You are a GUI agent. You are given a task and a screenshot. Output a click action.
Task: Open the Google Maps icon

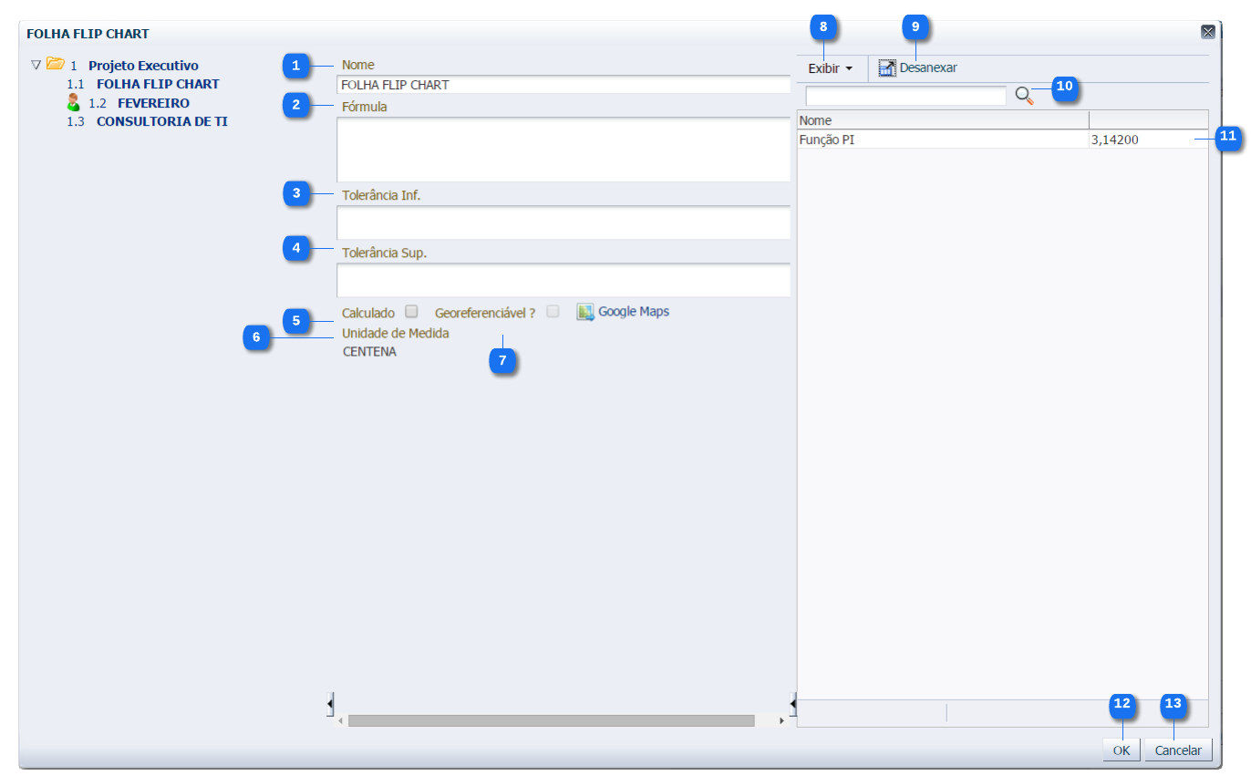pos(585,312)
